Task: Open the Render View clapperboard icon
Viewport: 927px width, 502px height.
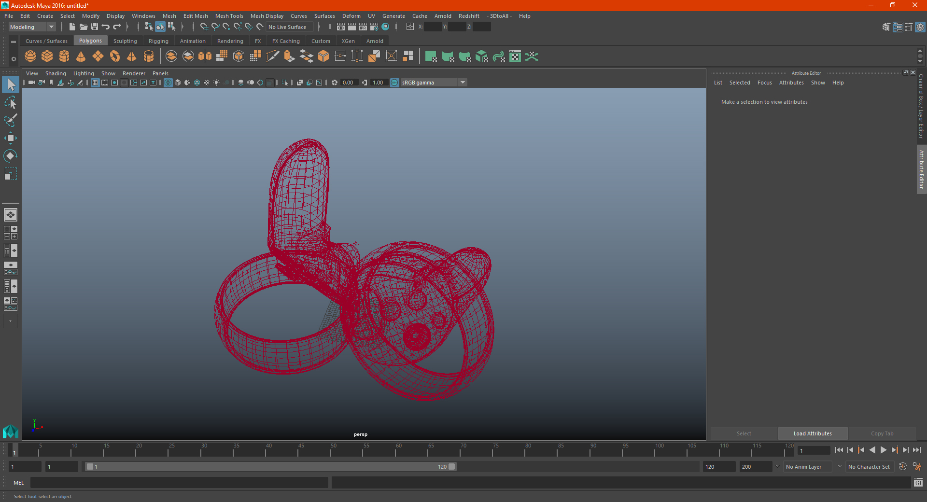Action: [x=341, y=27]
